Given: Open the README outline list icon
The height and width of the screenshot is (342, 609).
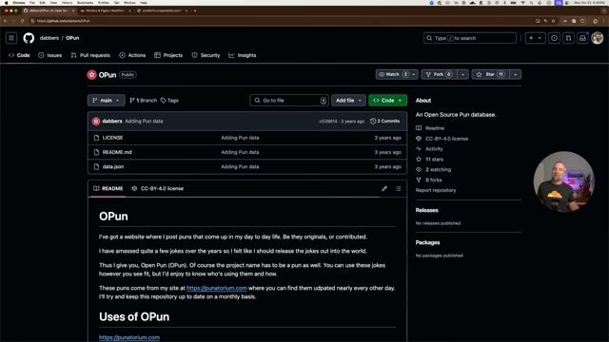Looking at the screenshot, I should coord(398,188).
